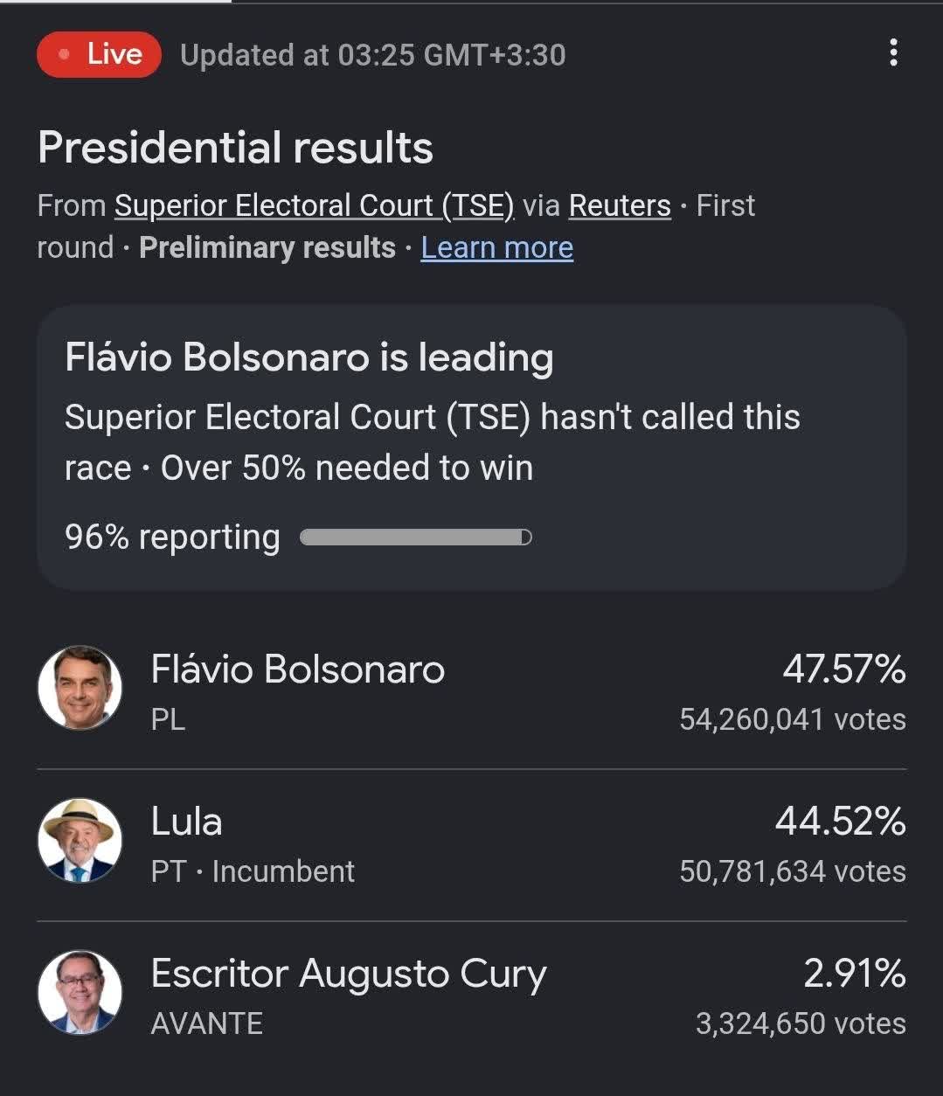Tap the red Live indicator badge
Image resolution: width=943 pixels, height=1096 pixels.
pyautogui.click(x=99, y=54)
